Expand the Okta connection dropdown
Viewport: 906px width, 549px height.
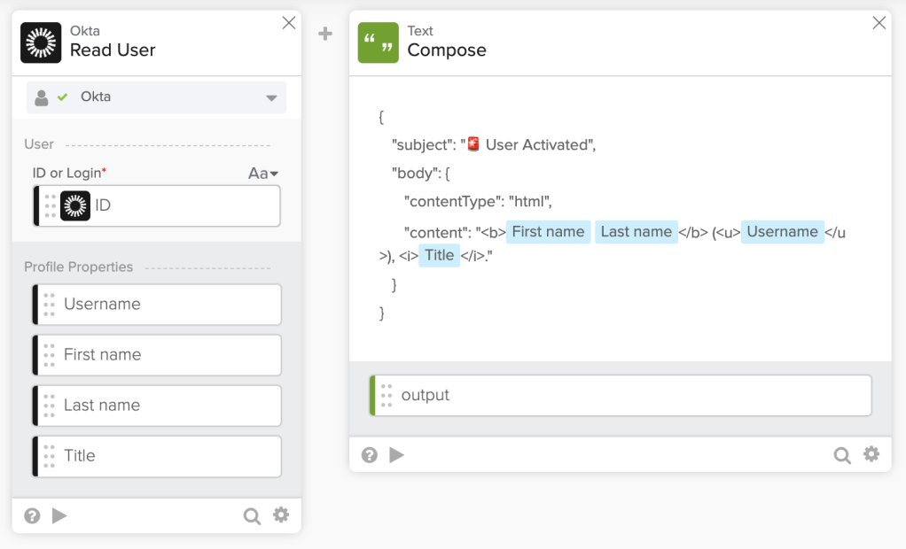click(271, 97)
